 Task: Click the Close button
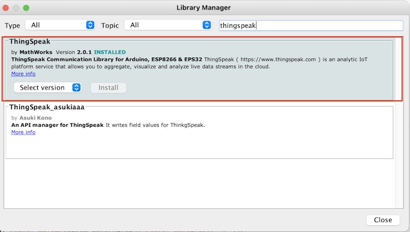pyautogui.click(x=383, y=220)
